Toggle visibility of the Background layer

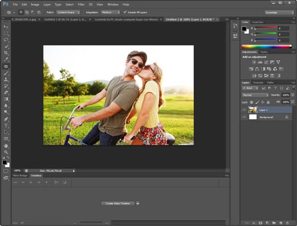(x=244, y=117)
